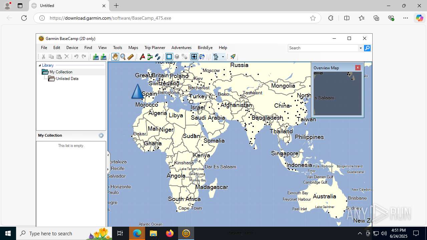The image size is (427, 240).
Task: Click the 3D map view cube icon
Action: click(177, 57)
